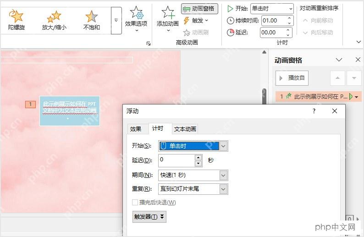The image size is (364, 237).
Task: Apply the 放大/缩小 animation effect
Action: 54,20
